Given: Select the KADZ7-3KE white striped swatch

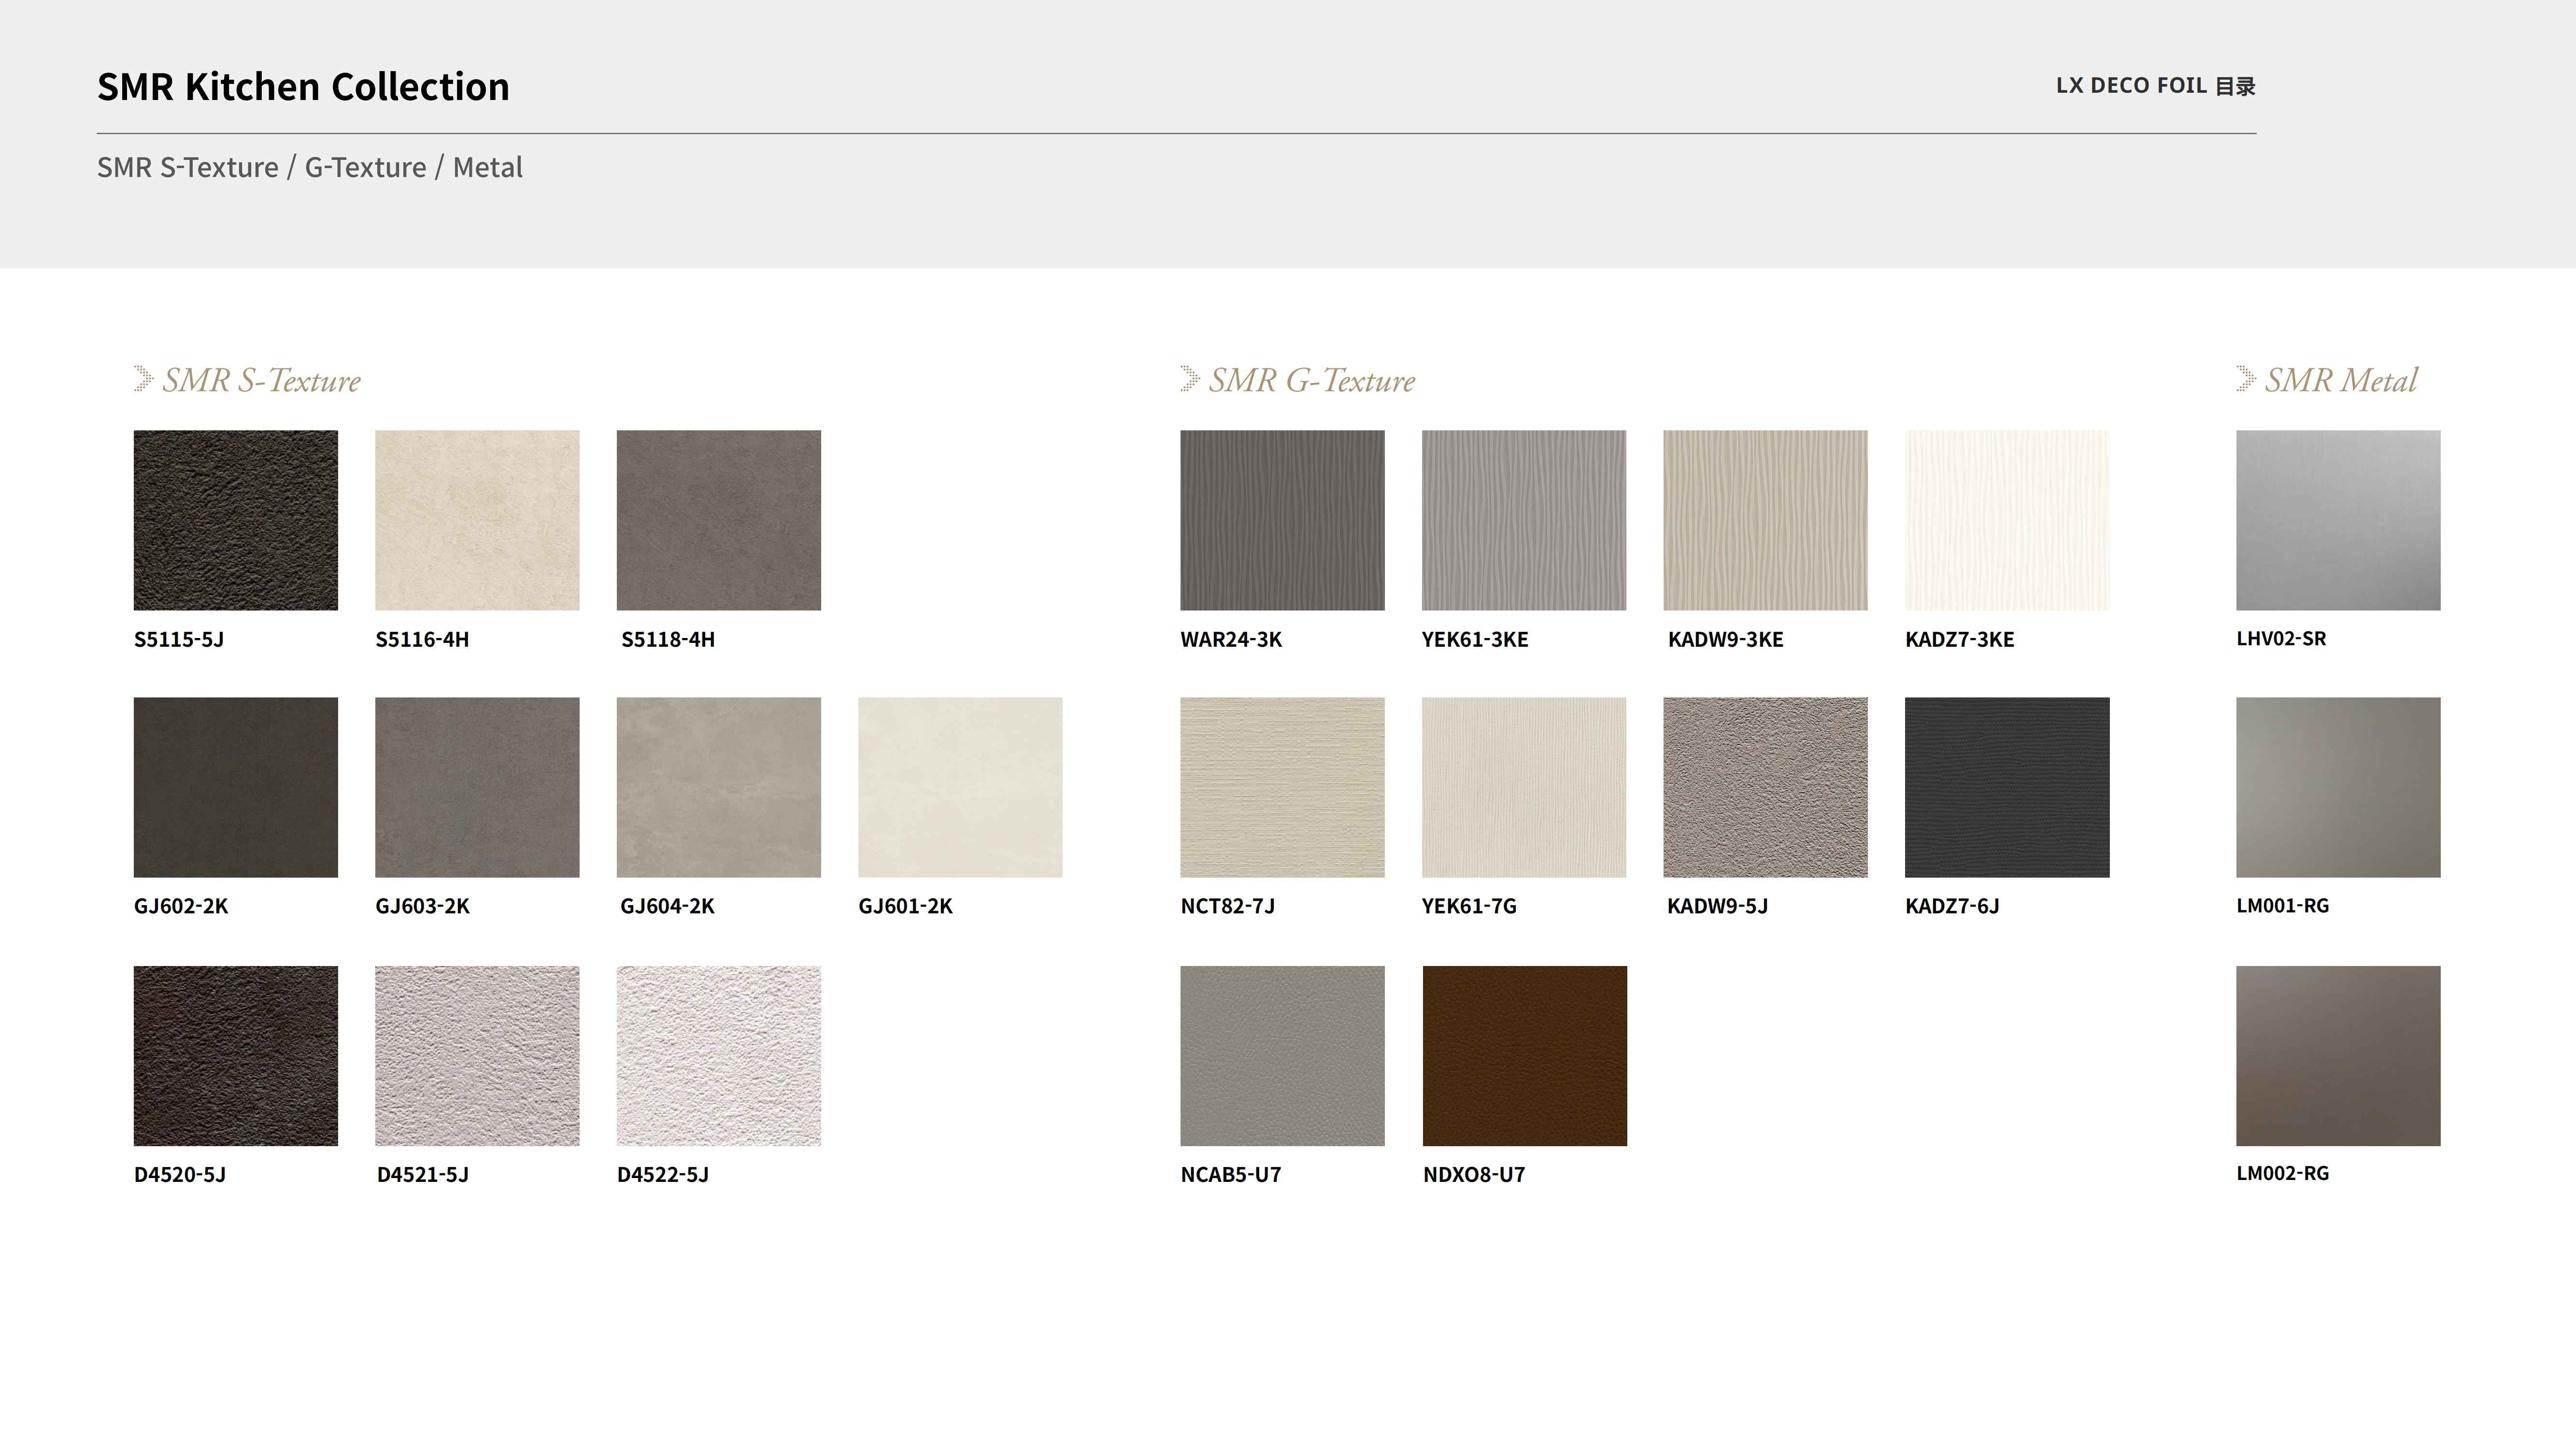Looking at the screenshot, I should pos(2007,520).
